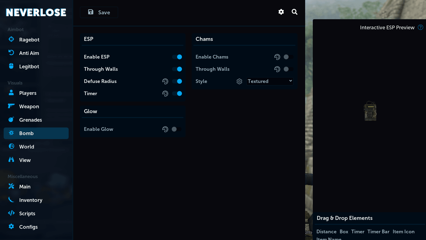The height and width of the screenshot is (240, 426).
Task: Click the Anti Aim rotate icon
Action: point(11,53)
